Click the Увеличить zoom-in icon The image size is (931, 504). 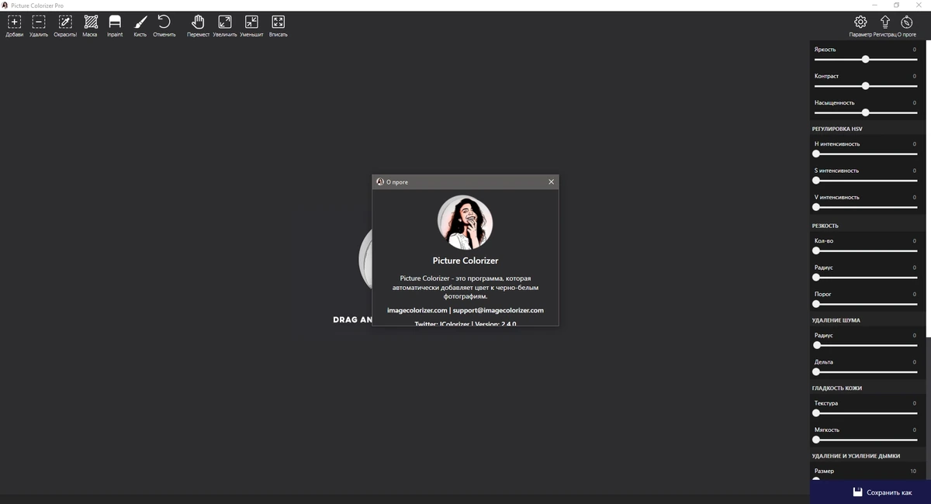point(224,26)
